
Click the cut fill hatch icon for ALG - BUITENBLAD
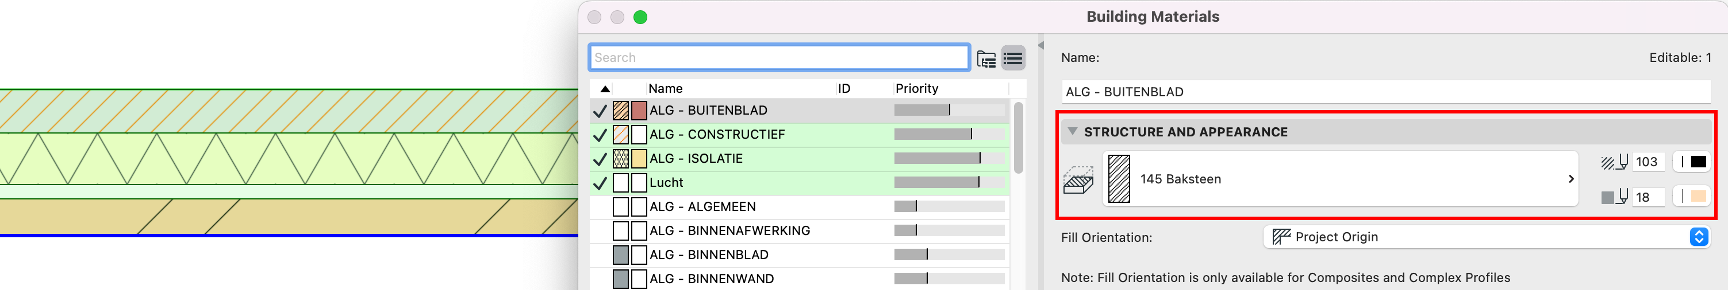coord(620,110)
